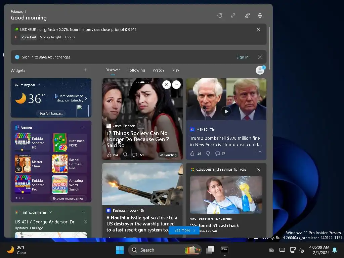
Task: Open the Watch tab
Action: [x=158, y=70]
